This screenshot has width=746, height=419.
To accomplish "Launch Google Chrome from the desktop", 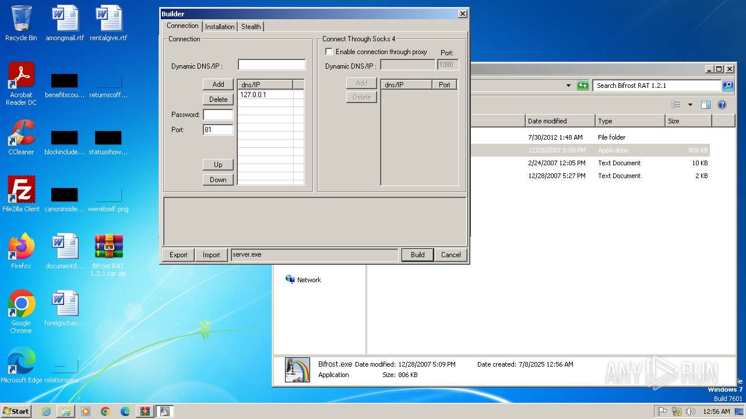I will 21,311.
